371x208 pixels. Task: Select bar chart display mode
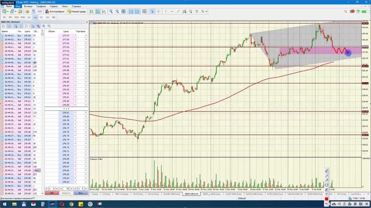click(92, 12)
